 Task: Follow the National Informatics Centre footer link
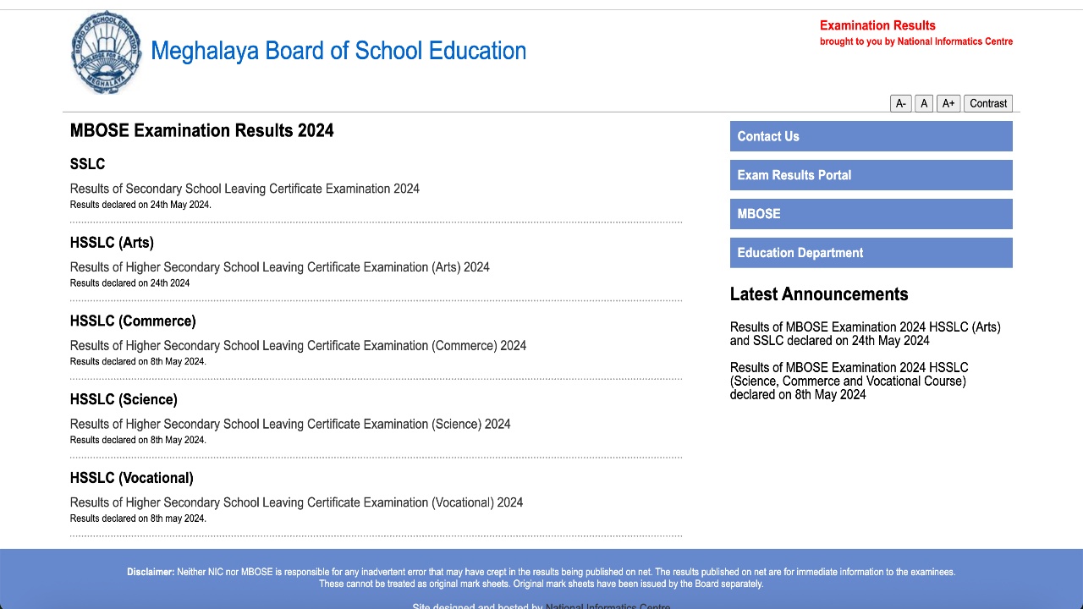coord(607,606)
